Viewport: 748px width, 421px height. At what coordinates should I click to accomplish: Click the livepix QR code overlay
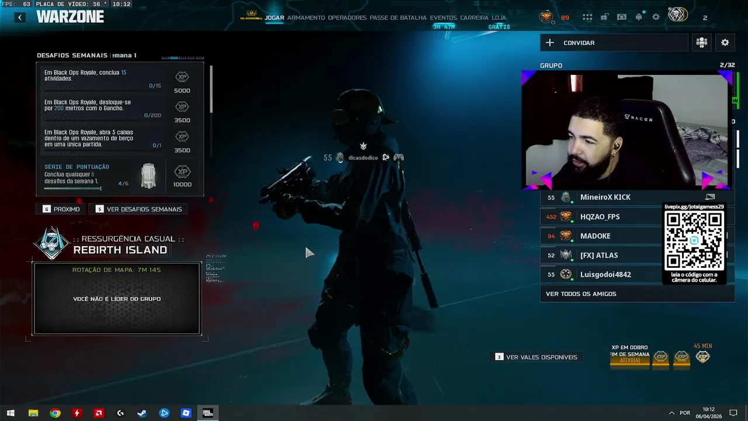(694, 243)
